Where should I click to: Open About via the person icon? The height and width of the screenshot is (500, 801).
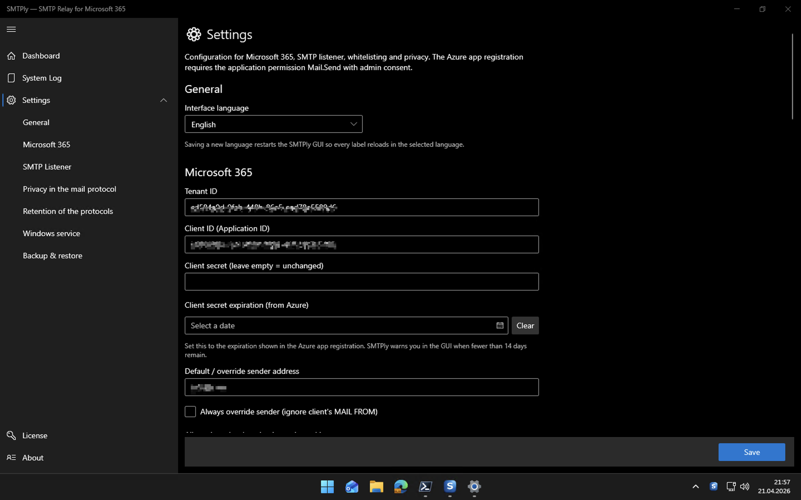pos(11,457)
